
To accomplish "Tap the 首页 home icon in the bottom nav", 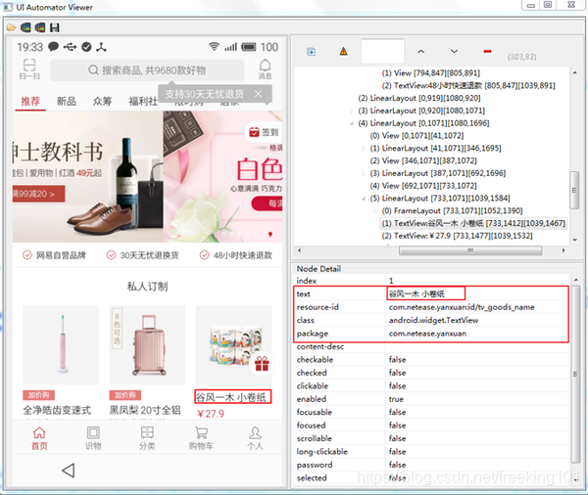I will (39, 438).
